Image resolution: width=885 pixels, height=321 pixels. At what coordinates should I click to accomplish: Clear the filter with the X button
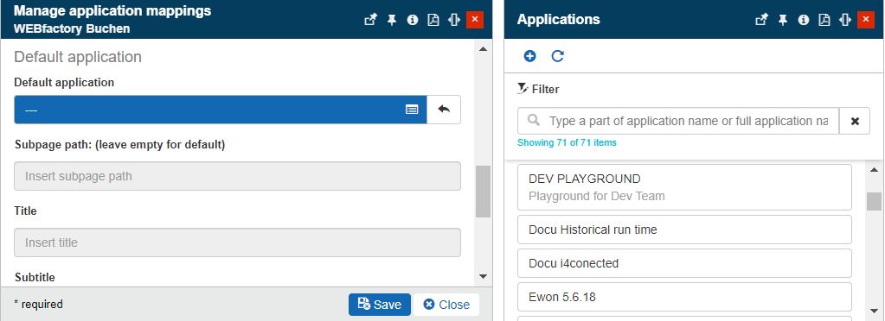tap(855, 121)
